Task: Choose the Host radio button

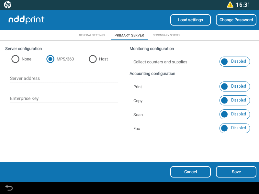Action: click(x=93, y=59)
